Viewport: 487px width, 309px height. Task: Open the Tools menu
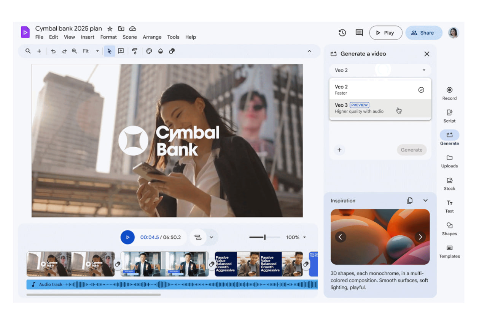173,37
